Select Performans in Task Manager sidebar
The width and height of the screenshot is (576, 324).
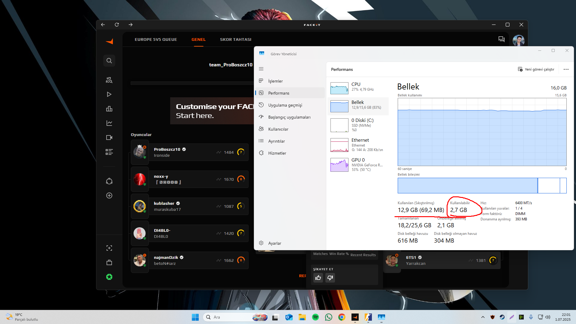pos(290,93)
